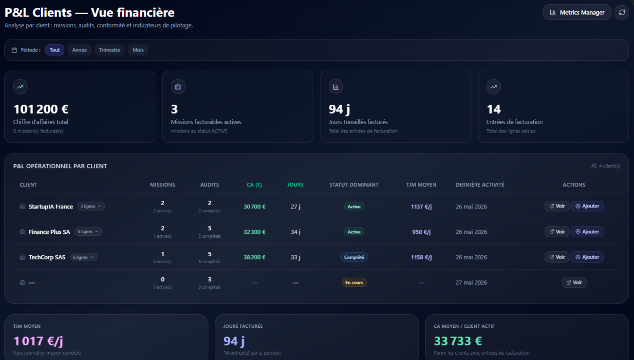Switch period filter to Mois

(138, 50)
